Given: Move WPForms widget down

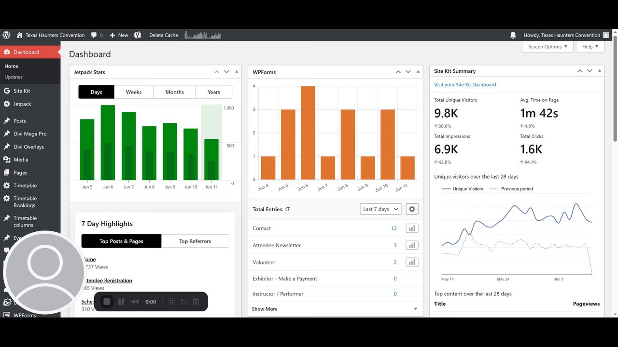Looking at the screenshot, I should [408, 72].
